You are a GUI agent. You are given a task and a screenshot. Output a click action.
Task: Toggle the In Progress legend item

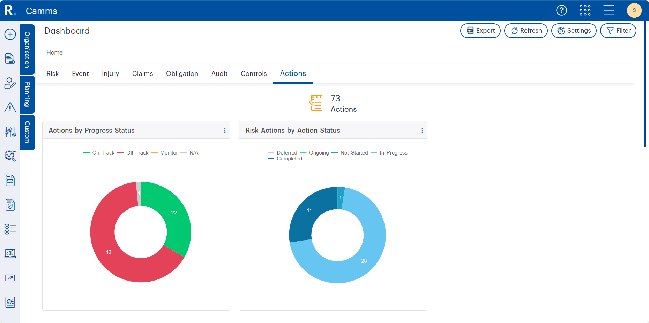point(389,153)
